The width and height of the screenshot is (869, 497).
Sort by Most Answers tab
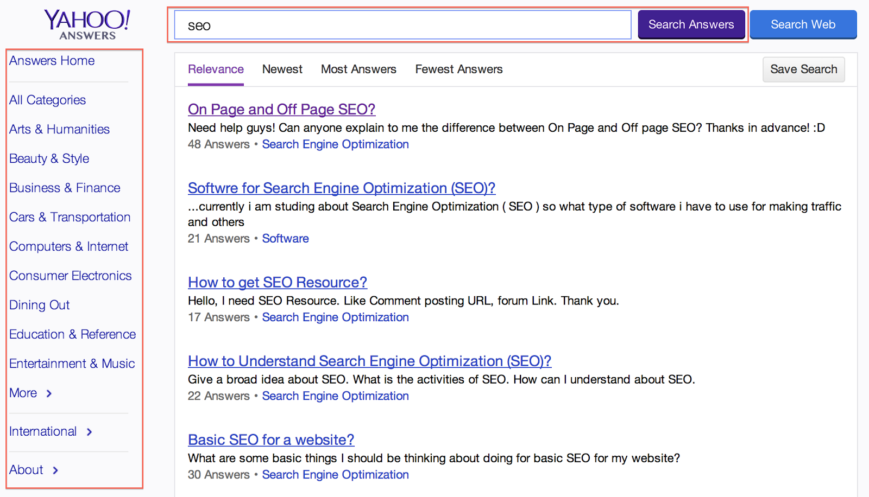point(358,69)
